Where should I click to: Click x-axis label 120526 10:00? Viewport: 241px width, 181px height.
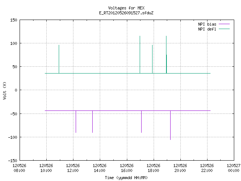coord(46,168)
